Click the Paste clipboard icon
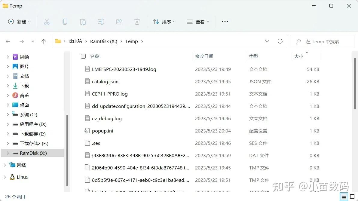The width and height of the screenshot is (358, 201). click(83, 22)
